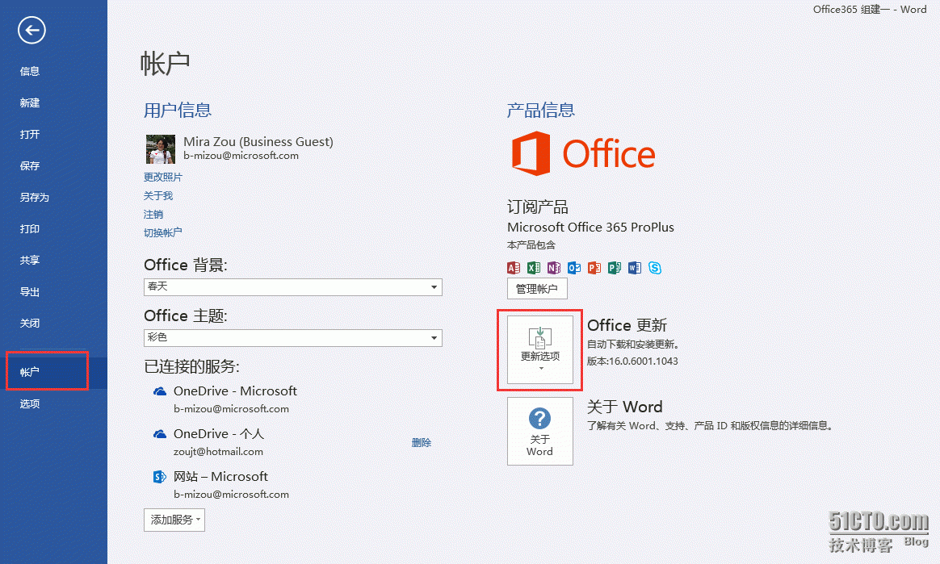Click the 更改照片 link
940x564 pixels.
[162, 178]
